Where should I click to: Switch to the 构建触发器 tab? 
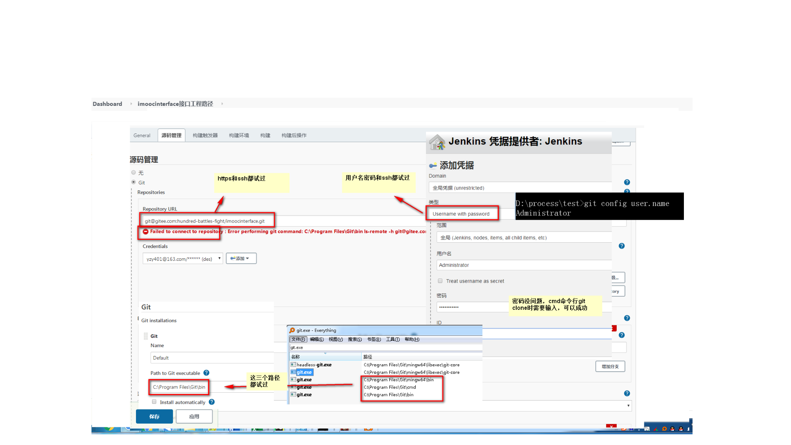[x=205, y=136]
